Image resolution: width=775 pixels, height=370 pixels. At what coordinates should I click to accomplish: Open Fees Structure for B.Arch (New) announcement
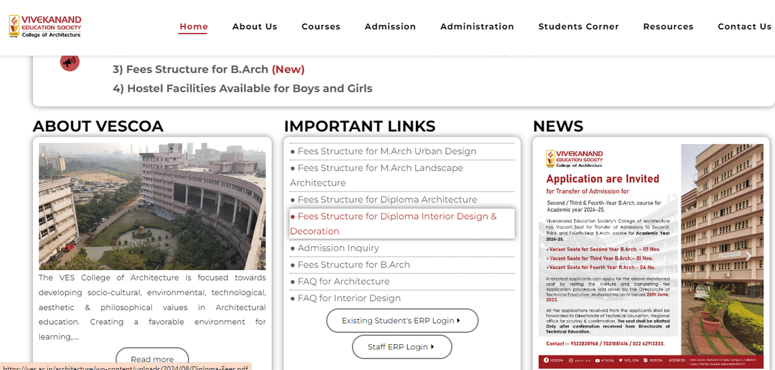(209, 69)
